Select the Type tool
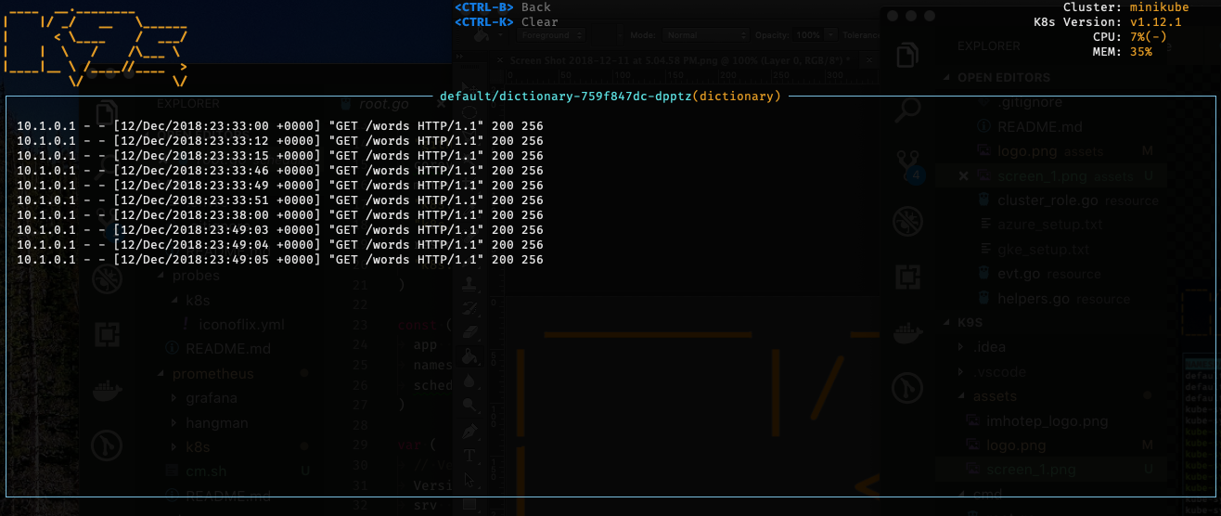Screen dimensions: 1221x516 click(470, 456)
